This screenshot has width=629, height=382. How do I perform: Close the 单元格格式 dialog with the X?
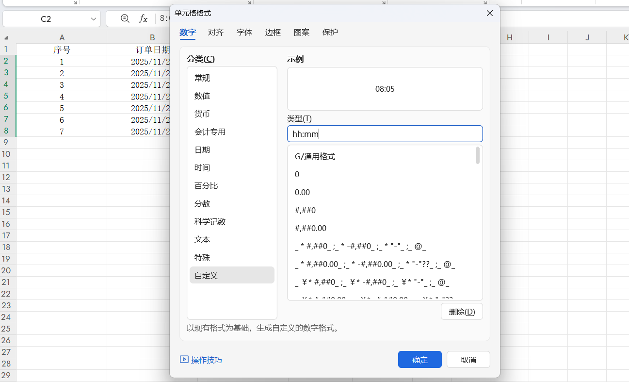(x=489, y=13)
